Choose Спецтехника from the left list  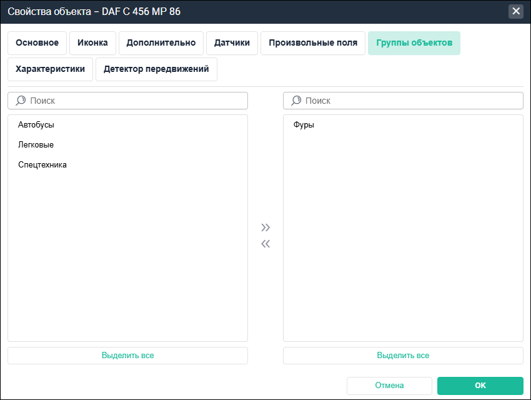(x=42, y=165)
